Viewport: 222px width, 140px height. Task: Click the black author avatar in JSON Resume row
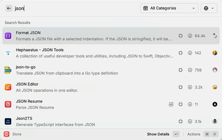click(215, 104)
